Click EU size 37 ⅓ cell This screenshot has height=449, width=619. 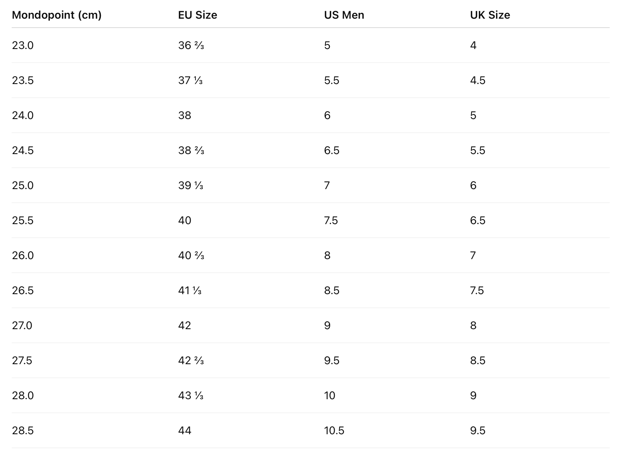click(x=190, y=81)
